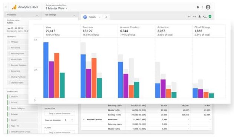Pick the Country dimension

(22, 120)
